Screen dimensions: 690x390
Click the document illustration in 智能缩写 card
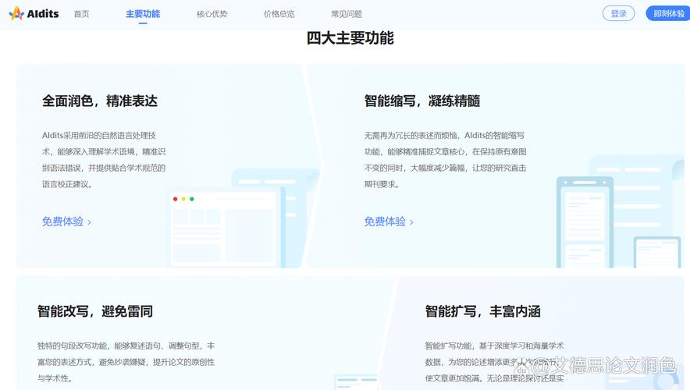click(x=620, y=212)
